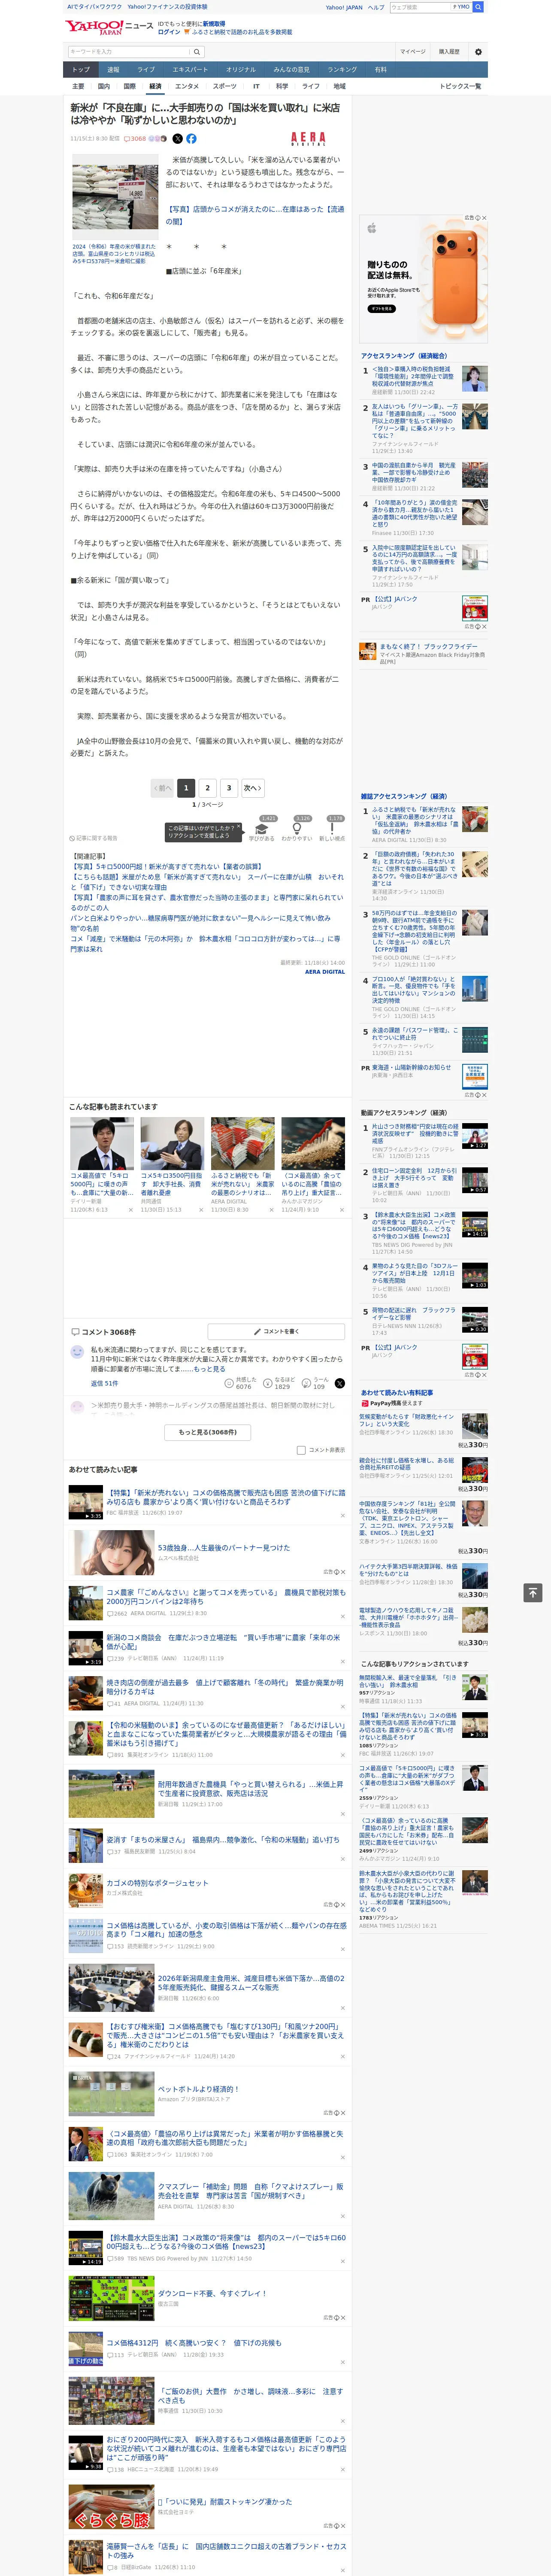Select the エンタメ category
The image size is (551, 2576).
187,86
